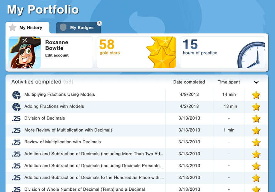Viewport: 275px width, 192px height.
Task: Click gold star for Adding Fractions with Models
Action: 256,107
